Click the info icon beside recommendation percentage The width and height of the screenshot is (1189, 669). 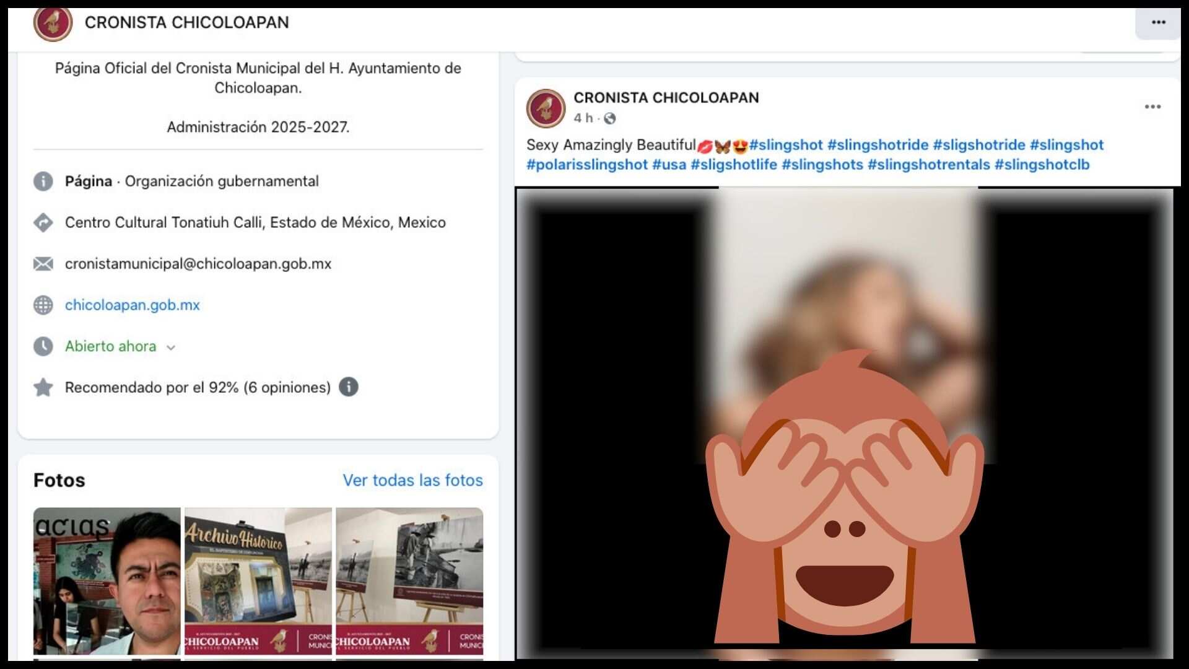pyautogui.click(x=349, y=387)
